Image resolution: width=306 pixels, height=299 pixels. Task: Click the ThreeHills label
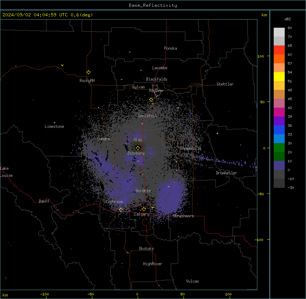[191, 148]
